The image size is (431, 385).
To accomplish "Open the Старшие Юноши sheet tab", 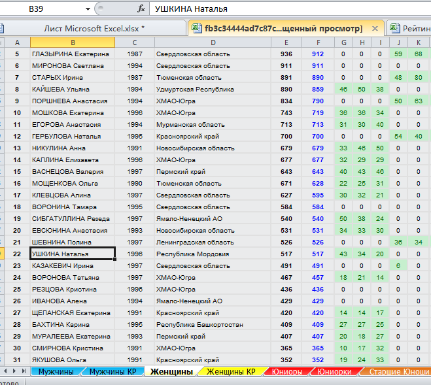I will (398, 371).
